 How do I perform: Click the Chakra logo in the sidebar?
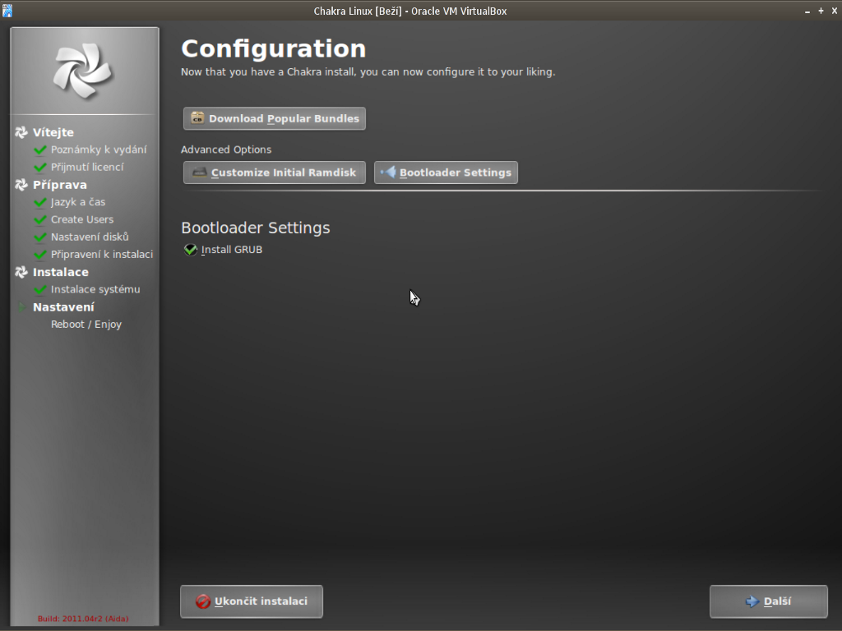[x=83, y=71]
